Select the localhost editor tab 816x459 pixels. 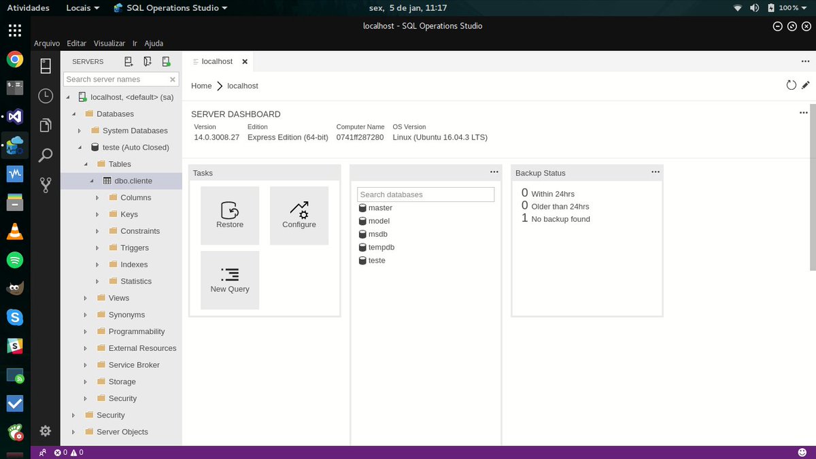coord(218,61)
